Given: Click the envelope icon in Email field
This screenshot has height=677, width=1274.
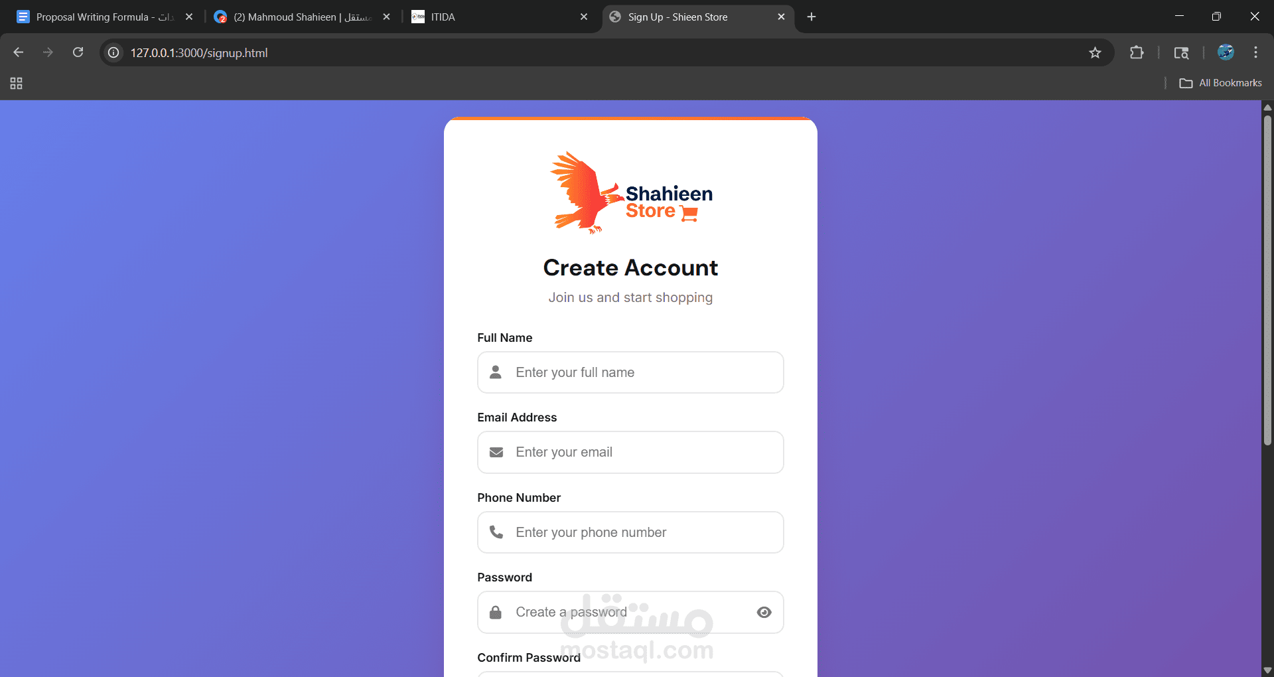Looking at the screenshot, I should (496, 452).
